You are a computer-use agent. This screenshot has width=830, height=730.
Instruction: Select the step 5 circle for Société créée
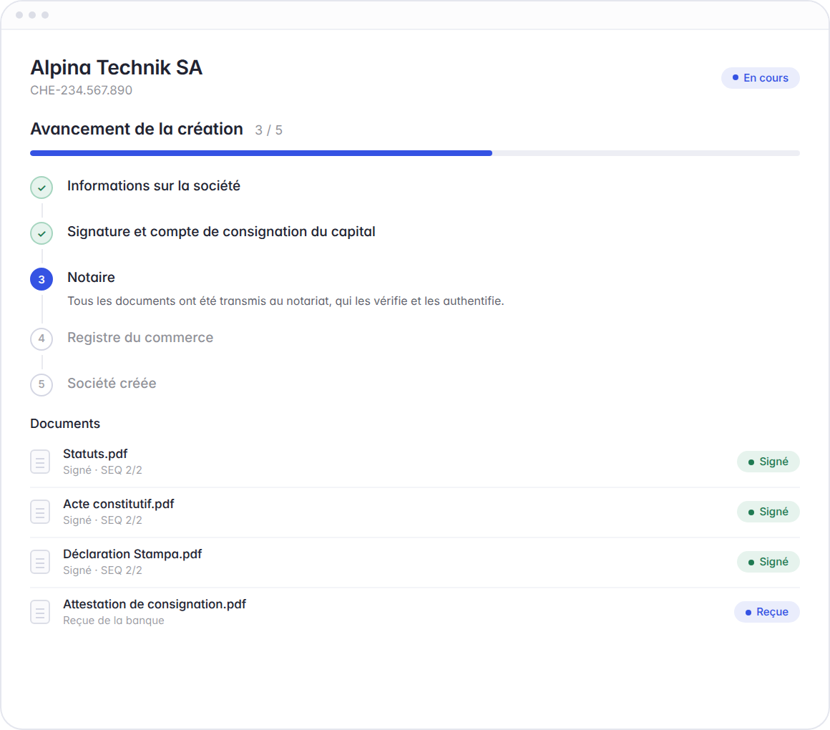pyautogui.click(x=41, y=385)
